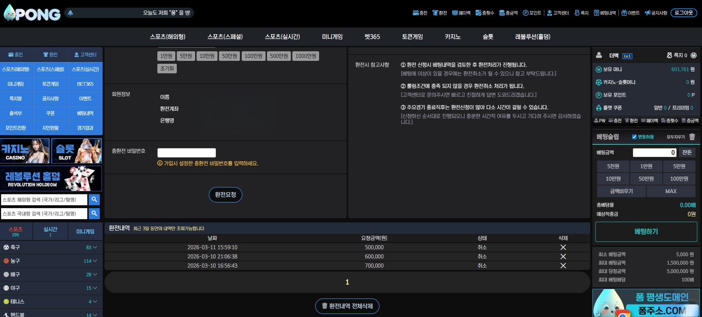Open customer center from top header
Screen dimensions: 702x317
[x=558, y=13]
